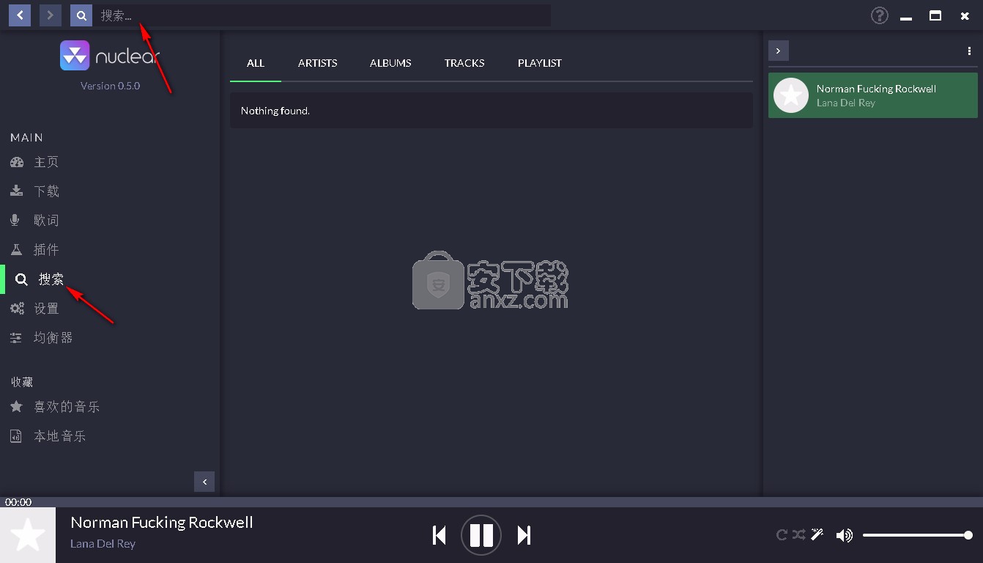Viewport: 983px width, 563px height.
Task: Click the Nothing found. message
Action: (275, 111)
